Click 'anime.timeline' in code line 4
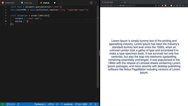188x106 pixels. [39, 16]
